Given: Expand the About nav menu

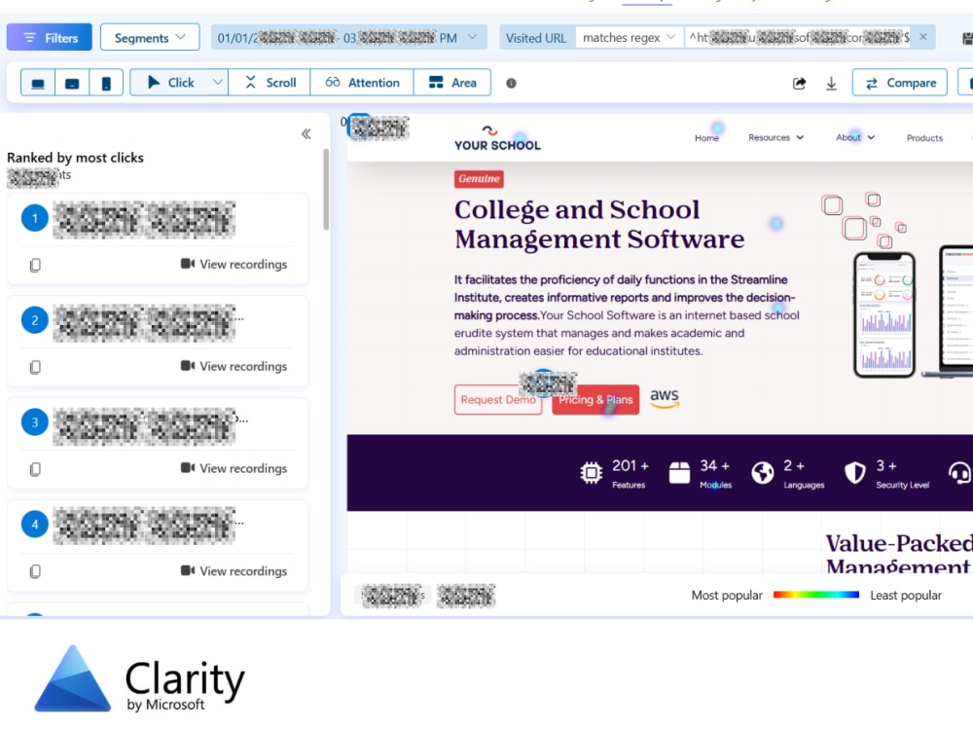Looking at the screenshot, I should (x=855, y=137).
